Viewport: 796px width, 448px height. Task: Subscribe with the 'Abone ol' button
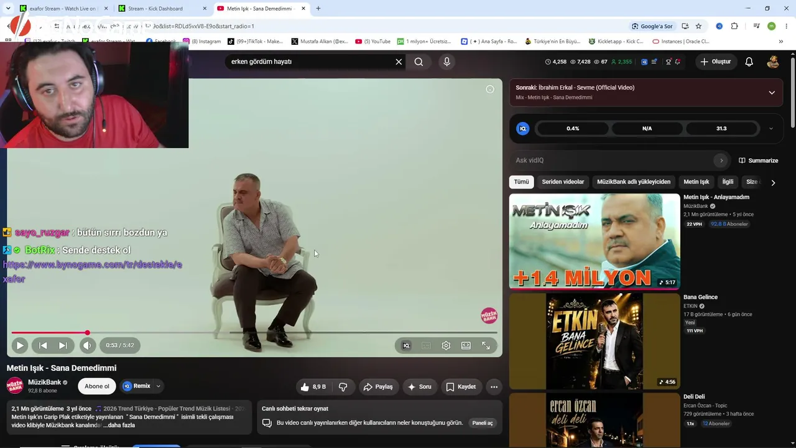(97, 386)
